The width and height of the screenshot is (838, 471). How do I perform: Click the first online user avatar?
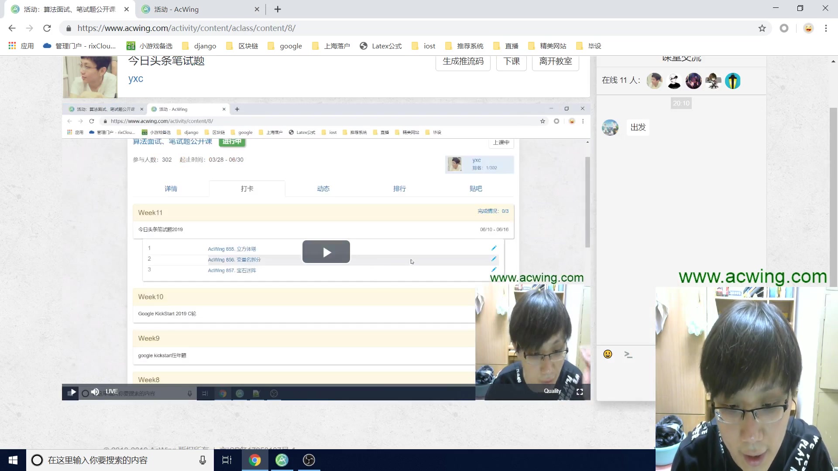(654, 81)
